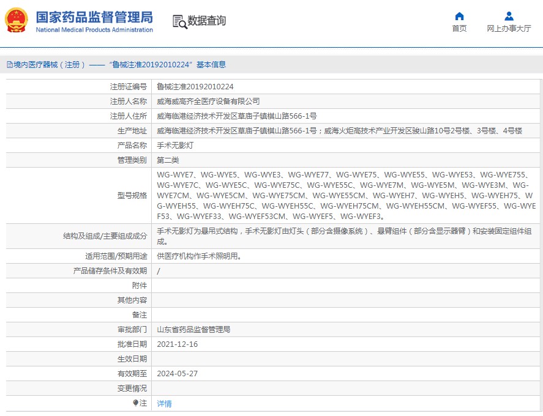Image resolution: width=543 pixels, height=416 pixels.
Task: Click registrant address ending 棋山路566-1号
Action: (x=236, y=116)
